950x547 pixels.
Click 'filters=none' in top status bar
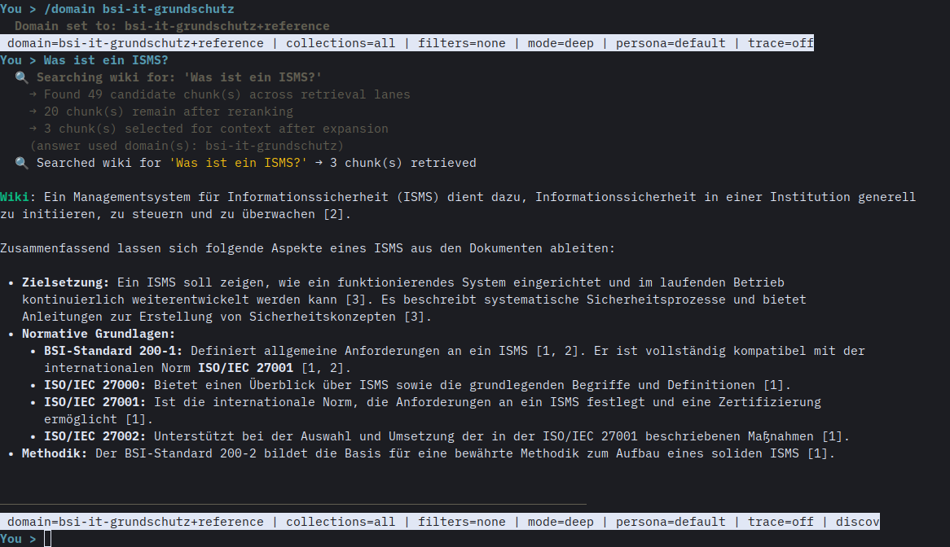click(462, 43)
